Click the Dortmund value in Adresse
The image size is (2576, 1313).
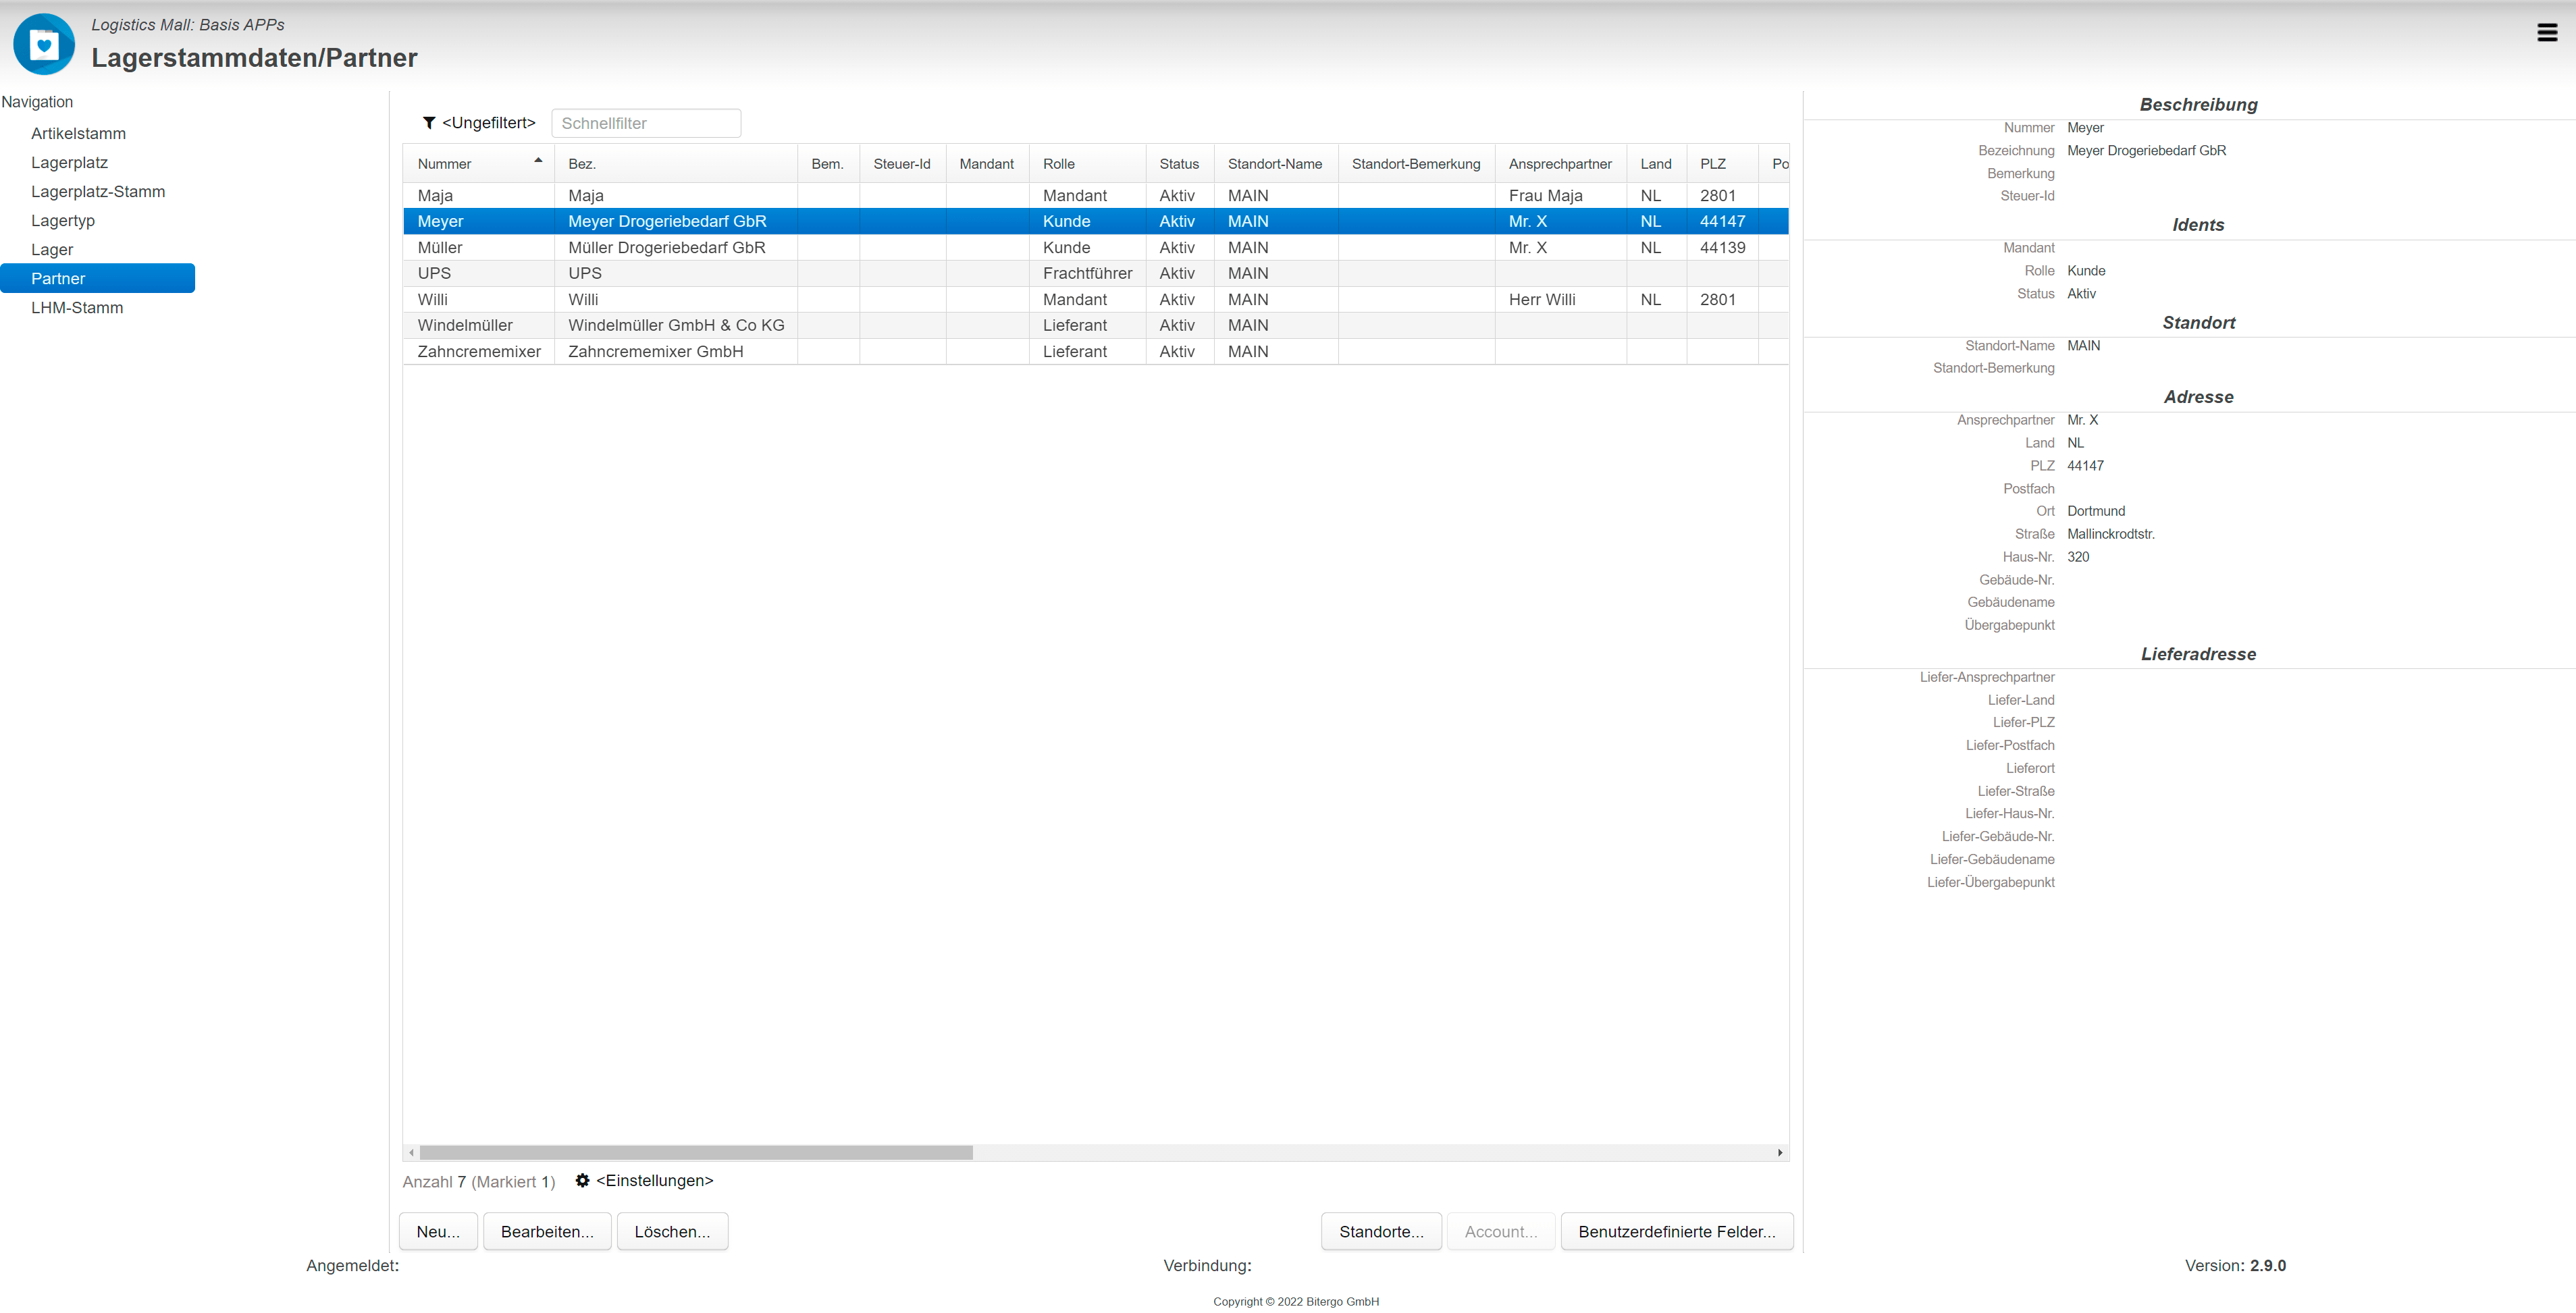(x=2096, y=511)
